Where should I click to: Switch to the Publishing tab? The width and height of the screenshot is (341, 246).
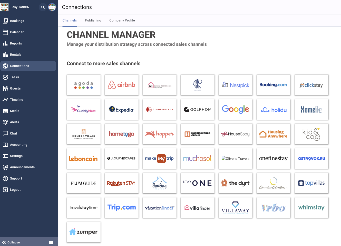click(x=93, y=20)
